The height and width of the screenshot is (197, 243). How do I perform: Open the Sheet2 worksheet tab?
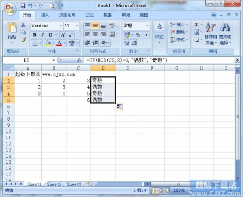[54, 184]
